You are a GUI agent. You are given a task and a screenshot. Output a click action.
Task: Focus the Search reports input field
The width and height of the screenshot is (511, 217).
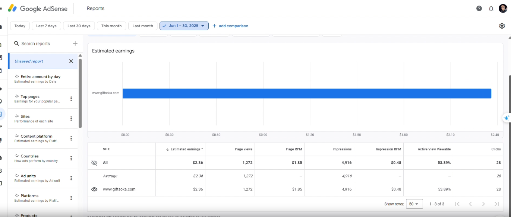click(x=45, y=44)
